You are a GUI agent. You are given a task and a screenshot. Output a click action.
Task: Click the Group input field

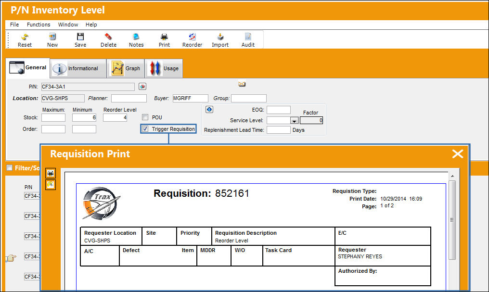point(249,98)
